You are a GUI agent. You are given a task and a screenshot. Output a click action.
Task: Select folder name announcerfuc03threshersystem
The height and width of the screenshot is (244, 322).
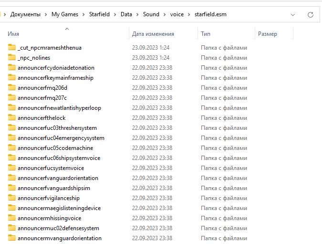pyautogui.click(x=57, y=128)
